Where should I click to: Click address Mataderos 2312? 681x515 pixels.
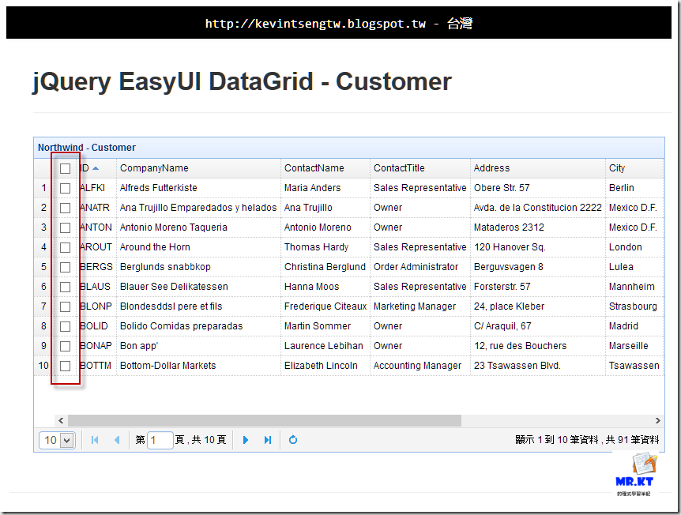509,227
